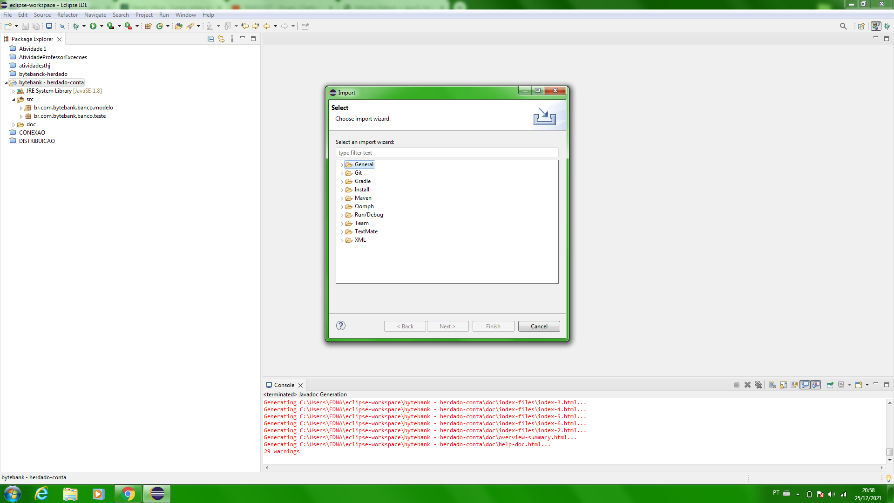Click the Windows Start button
The height and width of the screenshot is (503, 894).
point(13,494)
